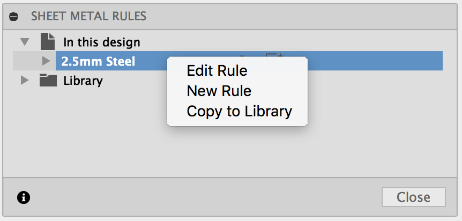Expand the 2.5mm Steel rule details
The image size is (462, 221).
click(46, 61)
